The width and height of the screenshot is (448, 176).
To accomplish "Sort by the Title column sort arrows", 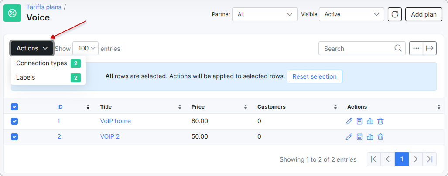I will tap(180, 107).
